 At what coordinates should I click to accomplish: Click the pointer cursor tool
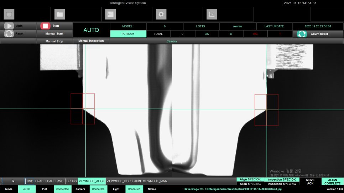tap(13, 181)
